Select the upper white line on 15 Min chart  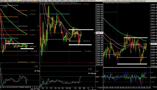point(20,43)
